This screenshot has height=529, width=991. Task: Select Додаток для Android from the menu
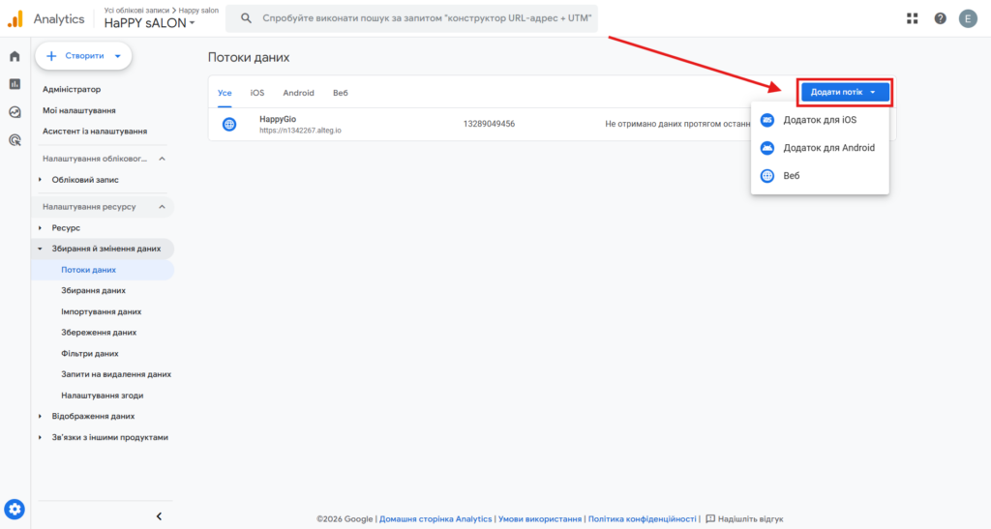[828, 148]
